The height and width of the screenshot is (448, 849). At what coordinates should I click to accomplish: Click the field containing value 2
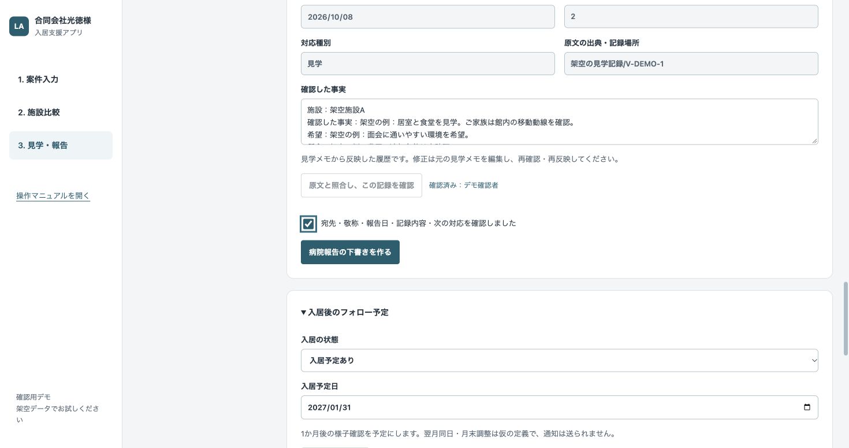click(691, 17)
